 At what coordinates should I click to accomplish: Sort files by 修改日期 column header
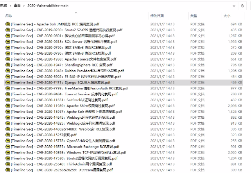[157, 16]
